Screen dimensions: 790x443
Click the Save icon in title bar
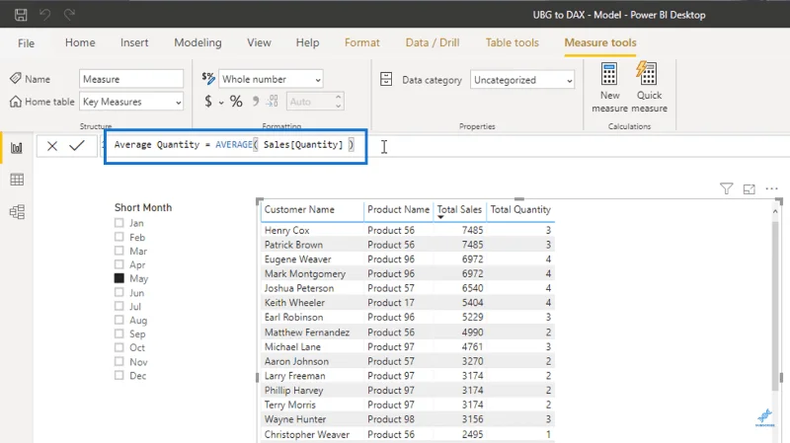coord(21,15)
